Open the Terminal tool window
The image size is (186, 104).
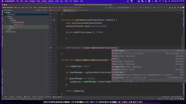pyautogui.click(x=27, y=97)
